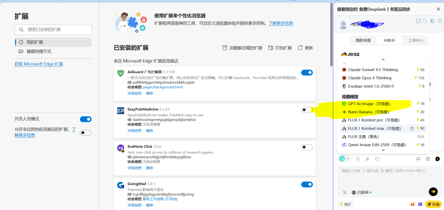
Task: Click the EasyPubMedicine EP icon
Action: (120, 111)
